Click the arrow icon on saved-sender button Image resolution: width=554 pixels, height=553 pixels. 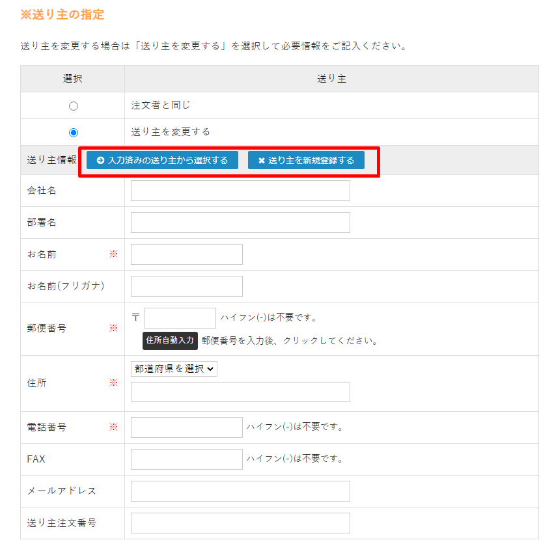click(100, 160)
